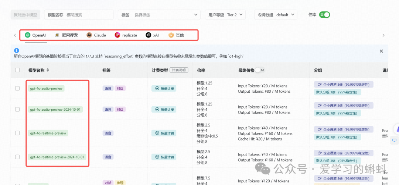This screenshot has height=185, width=399.
Task: Click the 推理 tag in bottom row
Action: [x=120, y=183]
